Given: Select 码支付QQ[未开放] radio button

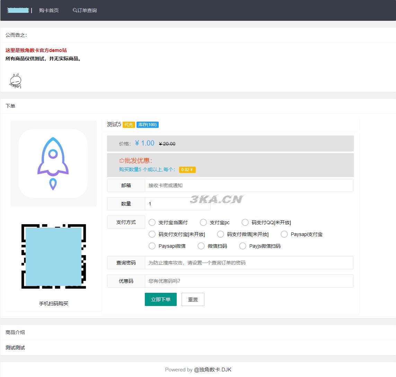Looking at the screenshot, I should coord(245,222).
